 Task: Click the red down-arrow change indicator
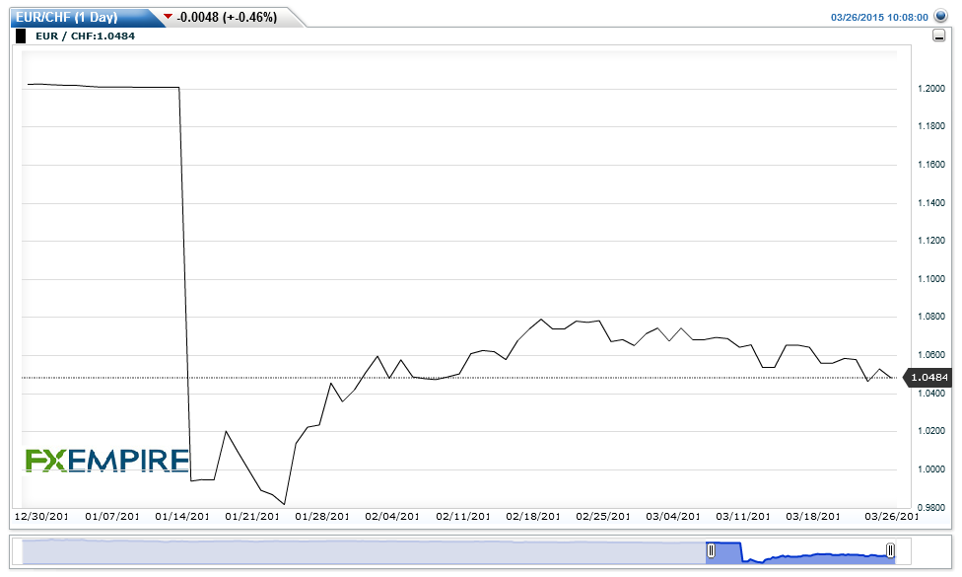click(168, 17)
